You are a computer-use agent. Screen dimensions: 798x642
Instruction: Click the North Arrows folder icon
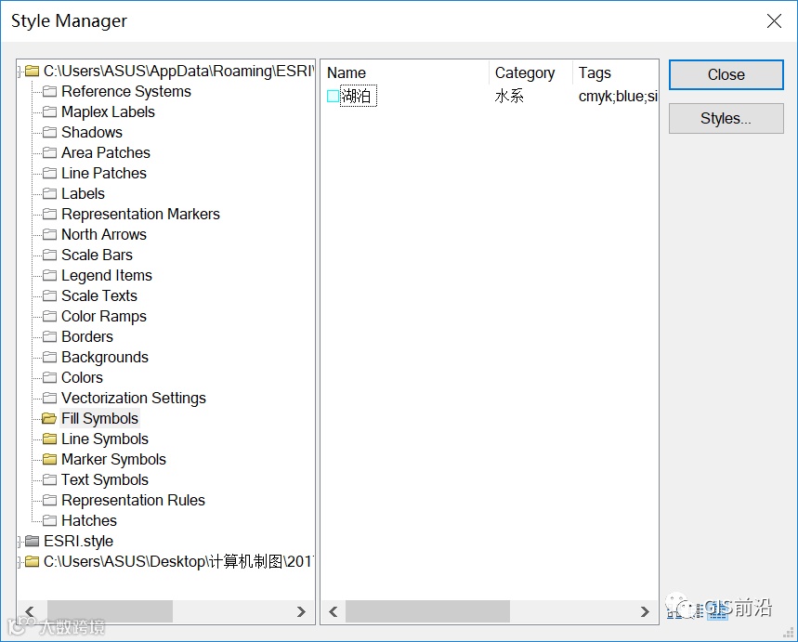point(49,234)
